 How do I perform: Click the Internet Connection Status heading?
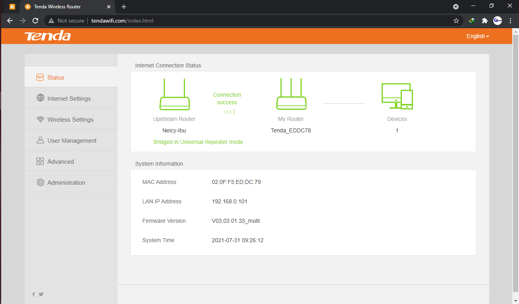coord(168,65)
